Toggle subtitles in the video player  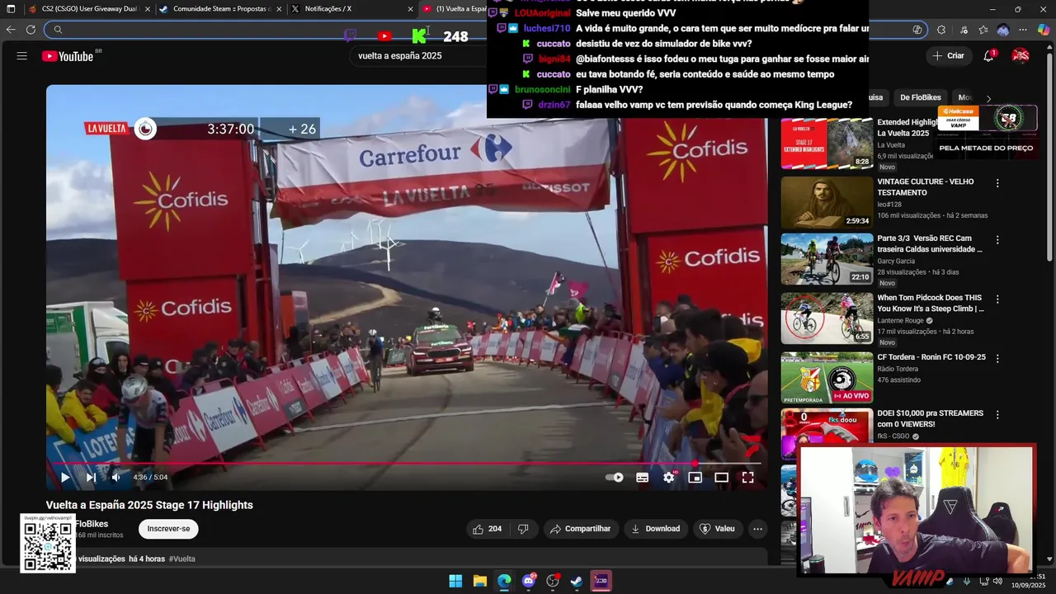[642, 477]
